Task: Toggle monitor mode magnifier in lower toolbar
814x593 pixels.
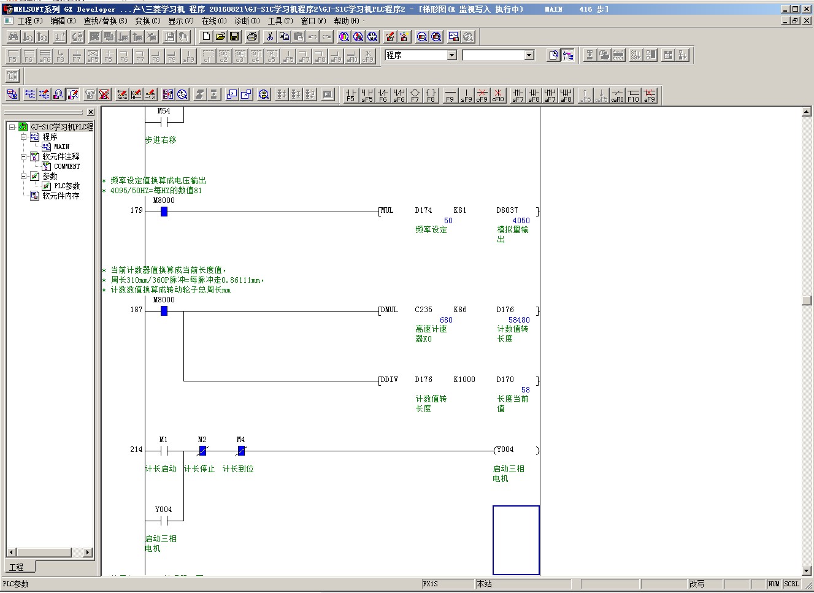Action: click(x=59, y=94)
